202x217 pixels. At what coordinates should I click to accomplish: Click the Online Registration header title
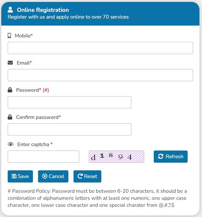click(43, 10)
